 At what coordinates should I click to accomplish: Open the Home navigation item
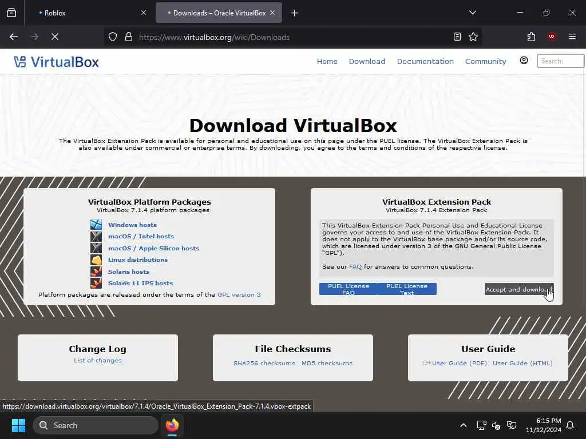pos(327,61)
